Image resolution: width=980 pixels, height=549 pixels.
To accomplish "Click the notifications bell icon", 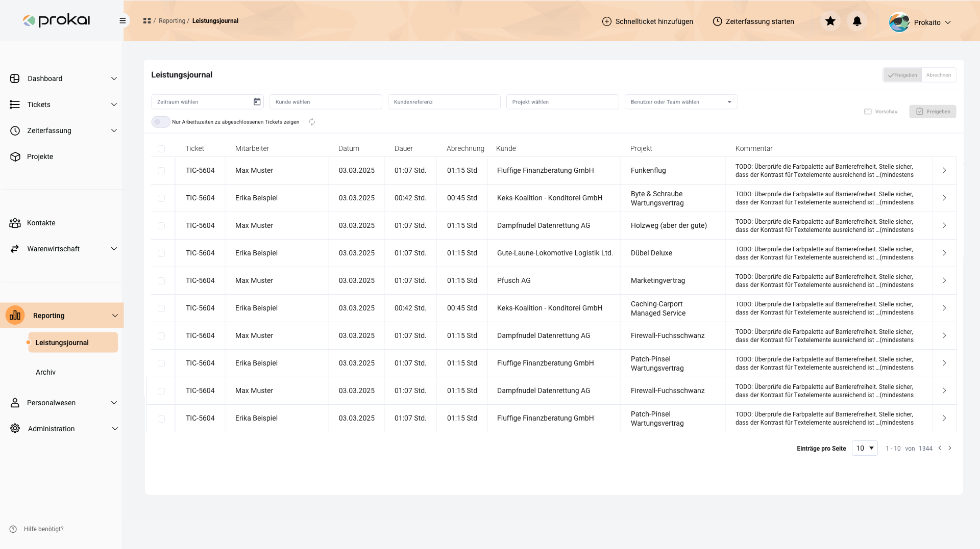I will 857,21.
